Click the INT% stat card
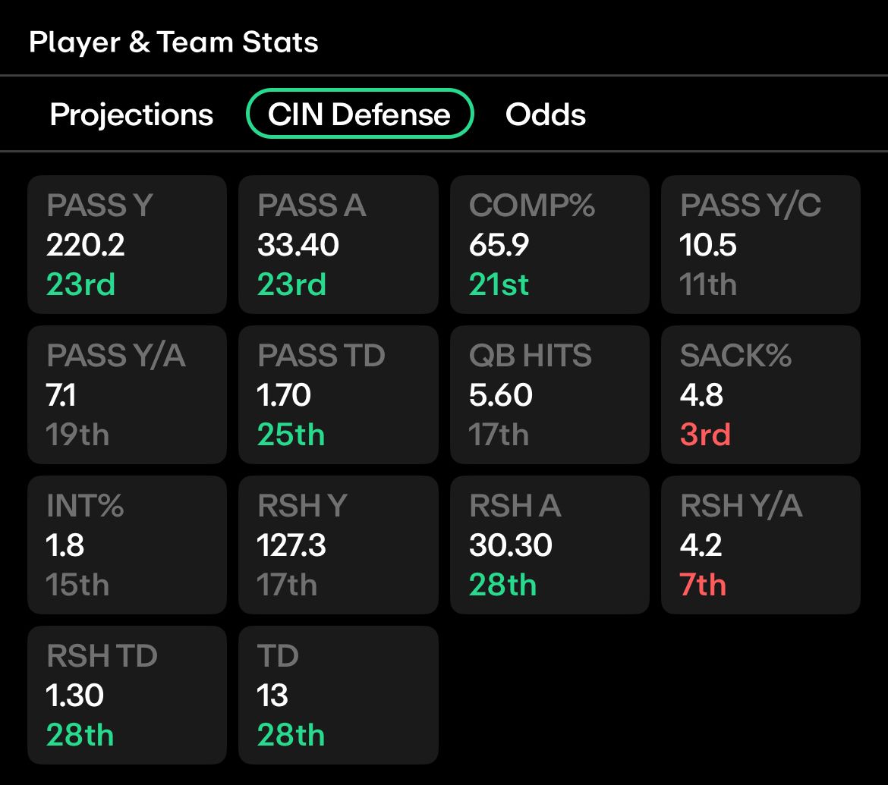 tap(127, 545)
